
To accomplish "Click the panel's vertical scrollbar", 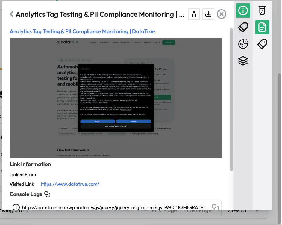I will click(231, 99).
